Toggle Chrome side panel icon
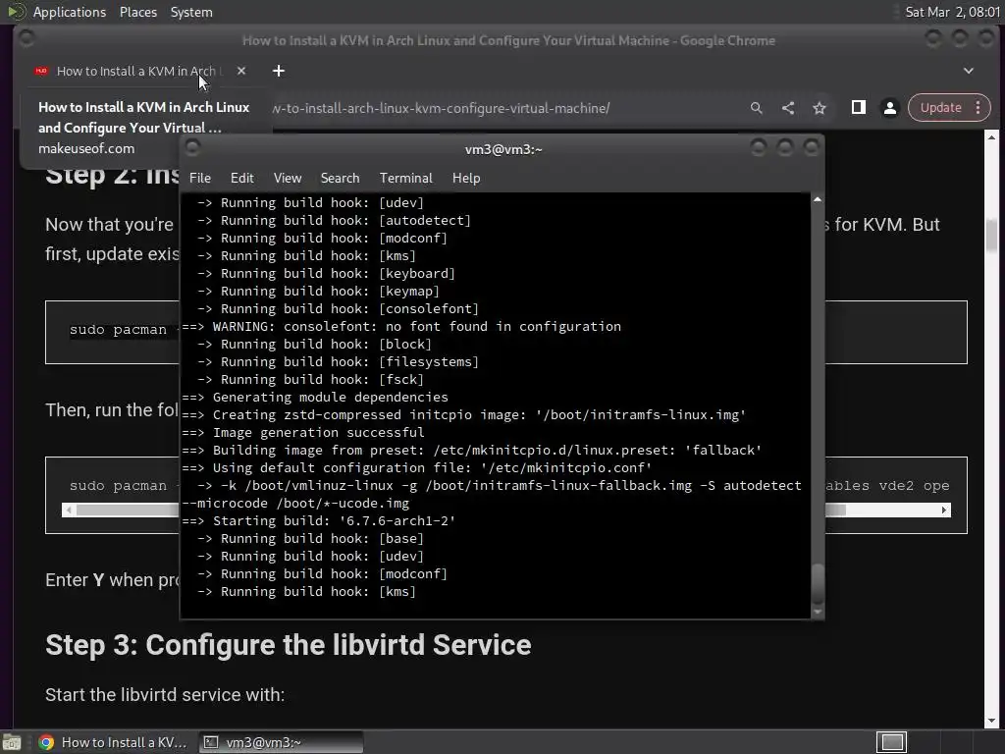The image size is (1005, 754). 858,108
